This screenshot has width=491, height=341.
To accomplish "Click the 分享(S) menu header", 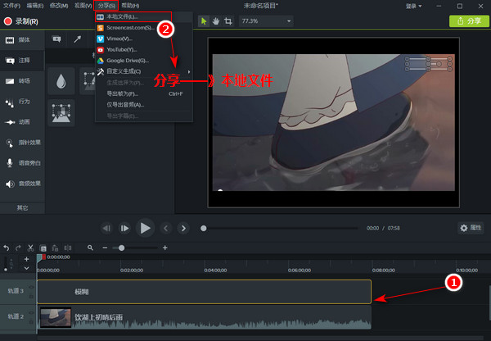I will [x=106, y=6].
